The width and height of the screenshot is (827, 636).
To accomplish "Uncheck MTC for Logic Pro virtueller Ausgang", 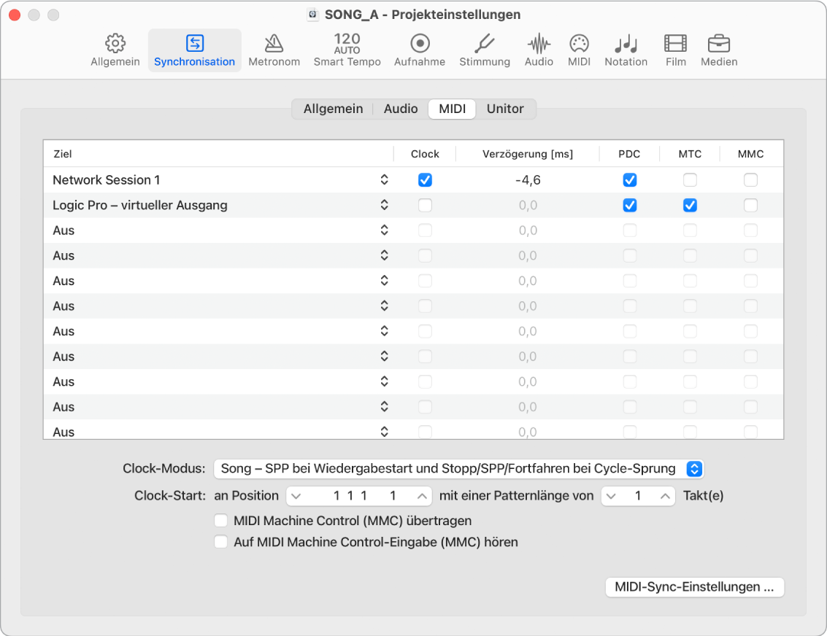I will (x=690, y=206).
